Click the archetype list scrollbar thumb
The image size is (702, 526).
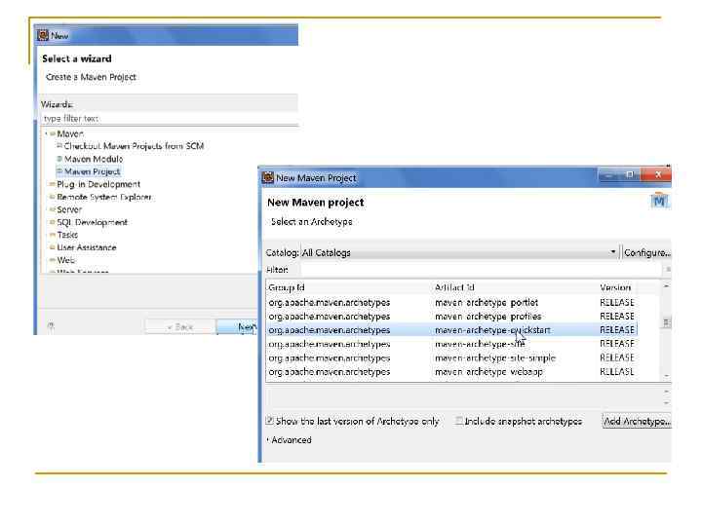(x=666, y=322)
